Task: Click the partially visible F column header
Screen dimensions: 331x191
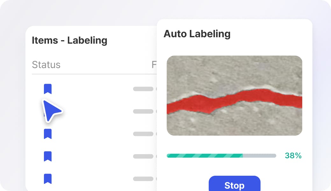Action: pyautogui.click(x=154, y=65)
